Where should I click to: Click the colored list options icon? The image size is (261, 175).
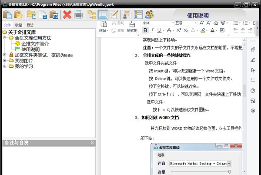(138, 15)
